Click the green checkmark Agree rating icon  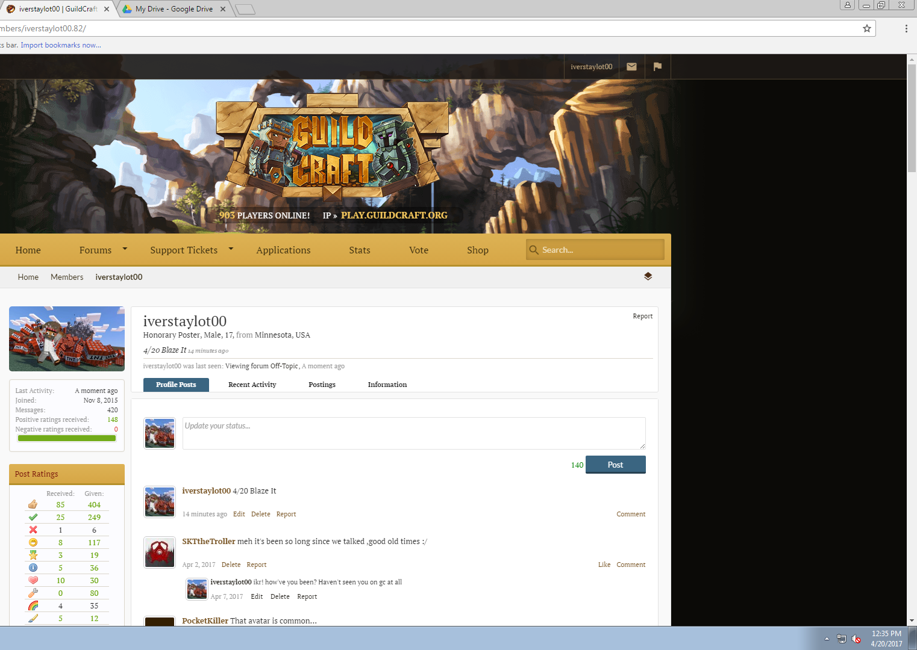pyautogui.click(x=33, y=517)
